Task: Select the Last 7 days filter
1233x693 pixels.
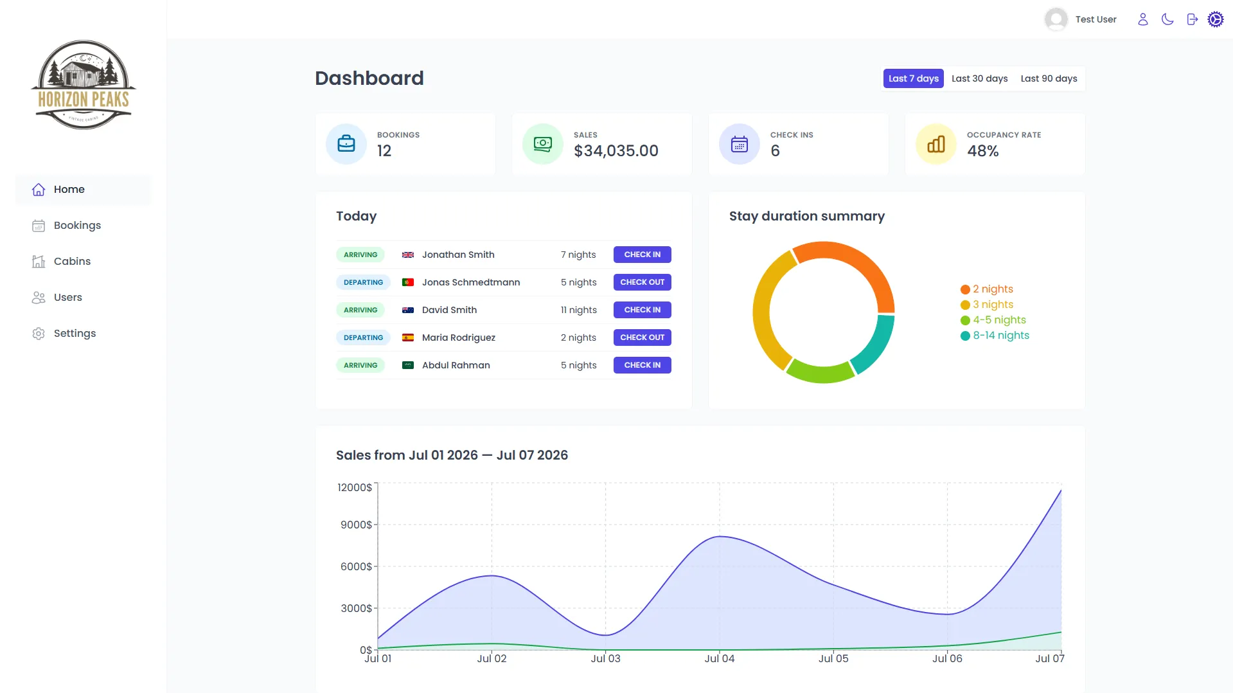Action: pos(913,78)
